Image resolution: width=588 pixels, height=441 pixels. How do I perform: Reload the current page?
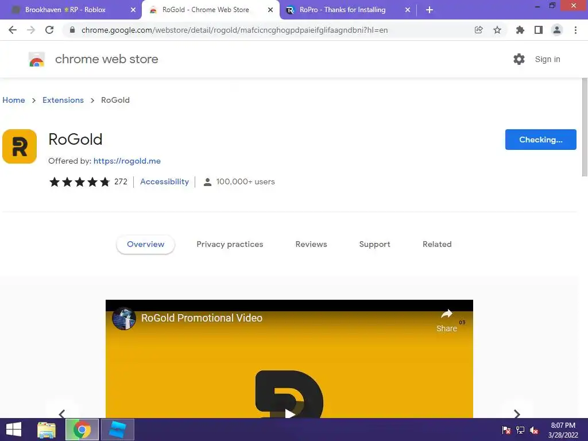pos(49,30)
